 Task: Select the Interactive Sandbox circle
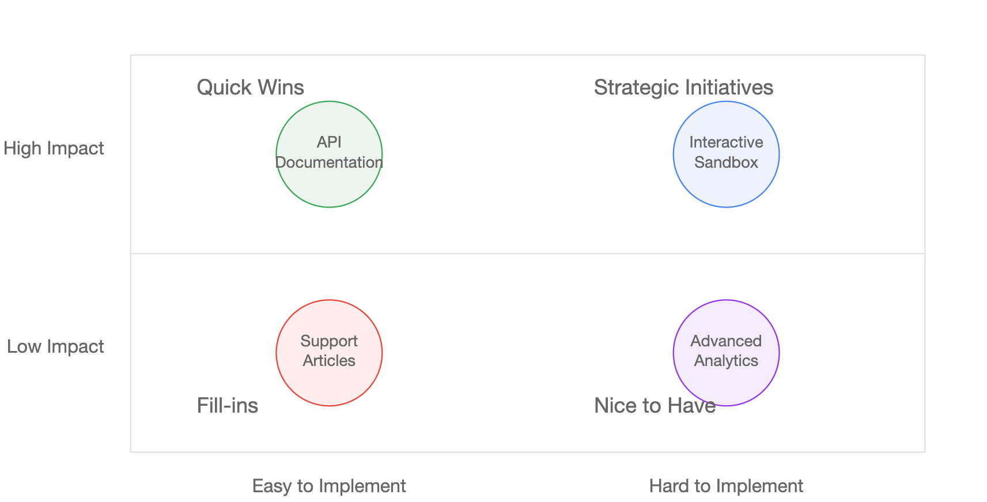coord(726,154)
